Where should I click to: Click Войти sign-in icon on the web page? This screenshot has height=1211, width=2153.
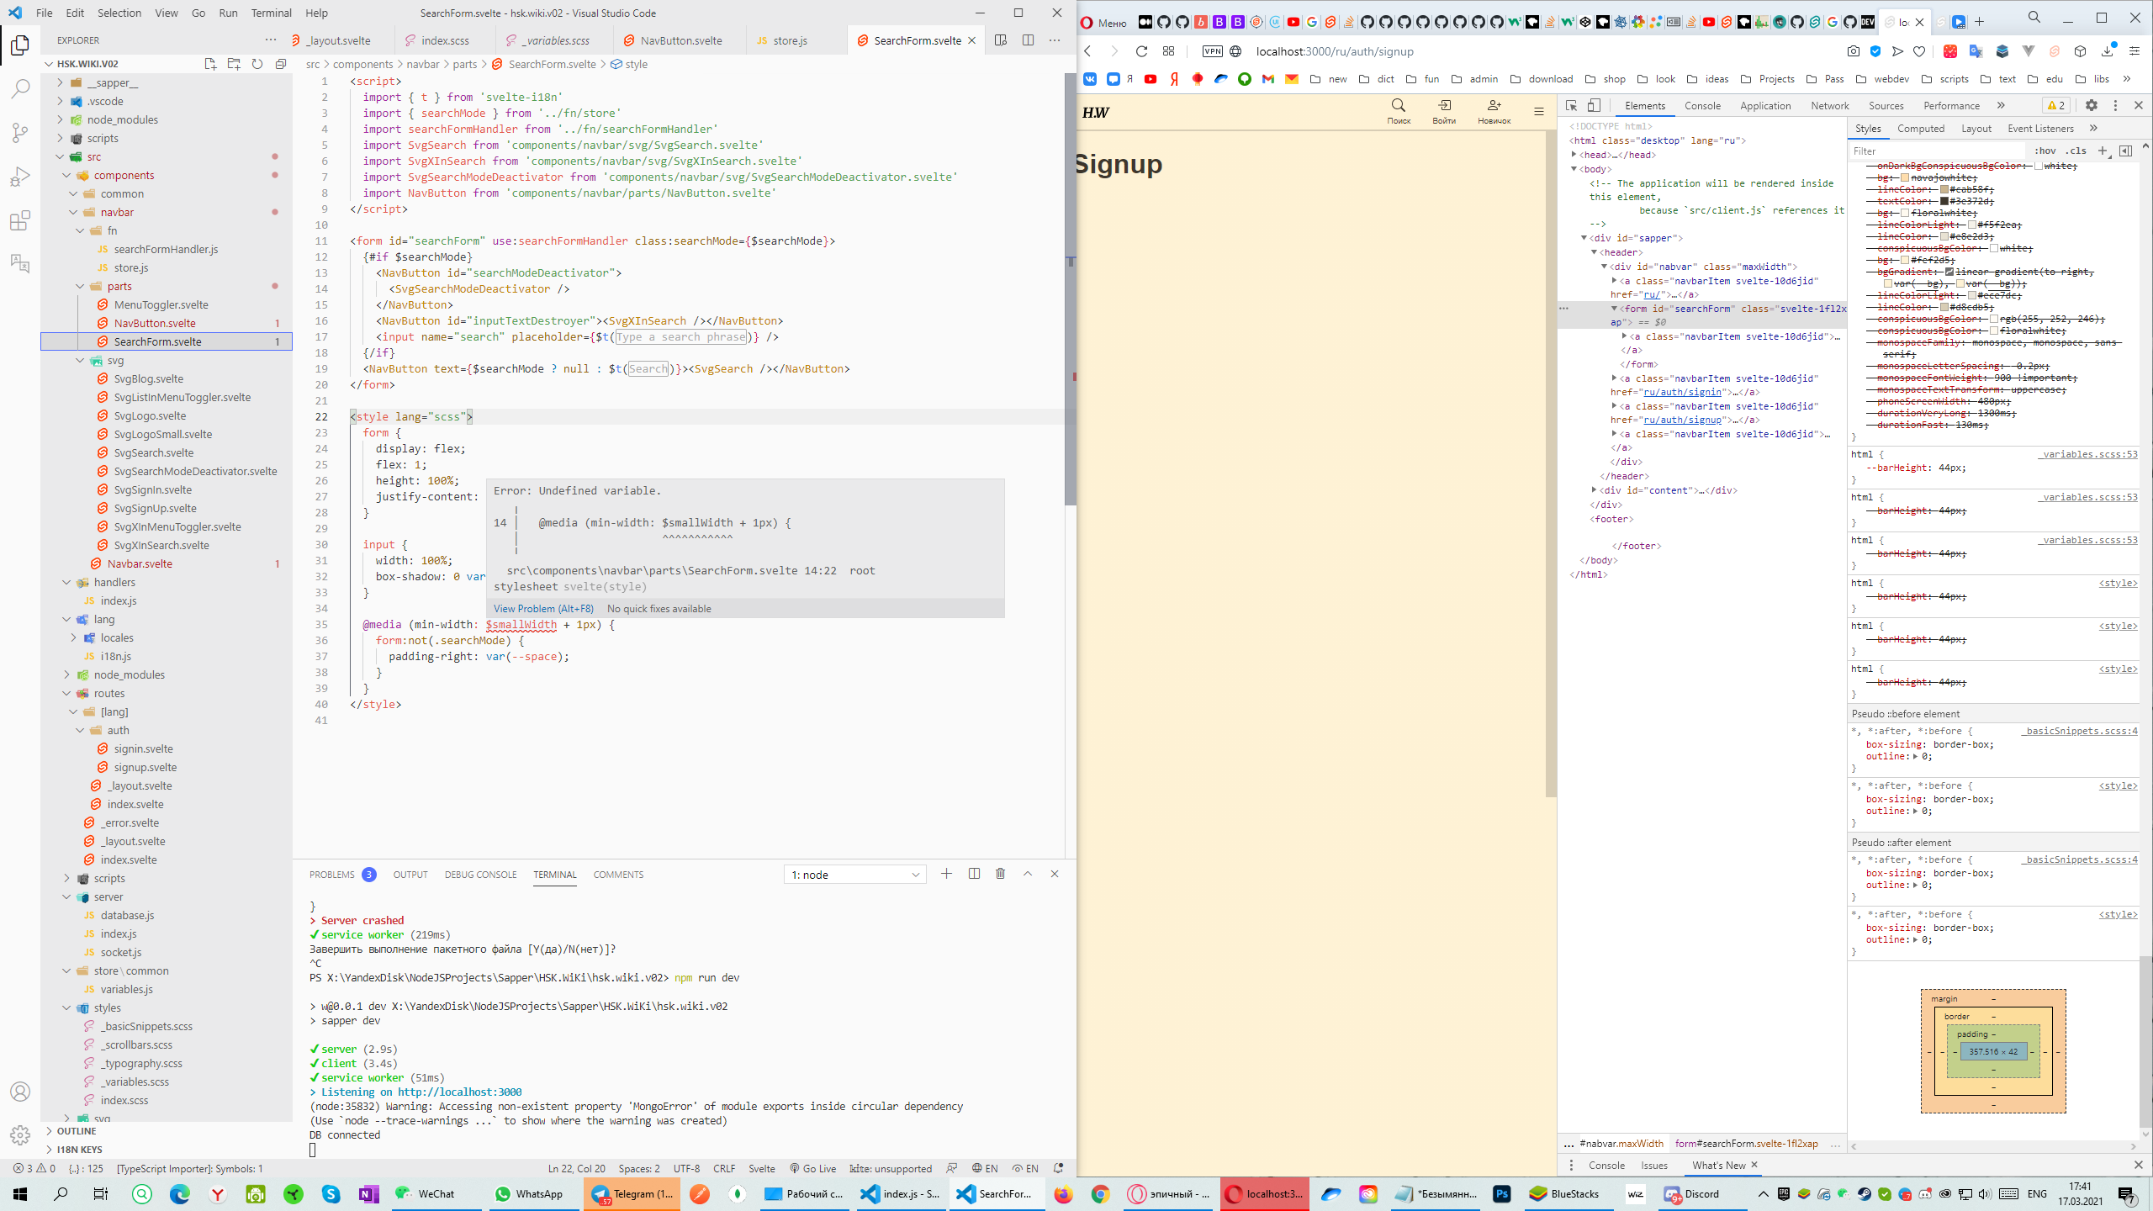[x=1444, y=111]
